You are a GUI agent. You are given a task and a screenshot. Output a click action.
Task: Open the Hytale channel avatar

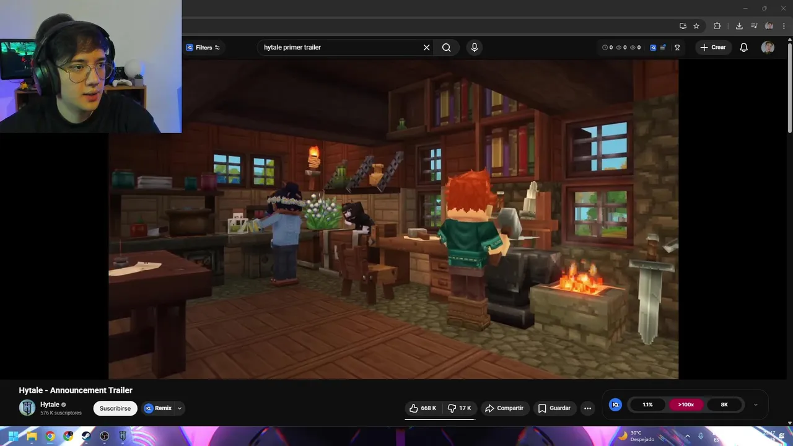[x=27, y=408]
